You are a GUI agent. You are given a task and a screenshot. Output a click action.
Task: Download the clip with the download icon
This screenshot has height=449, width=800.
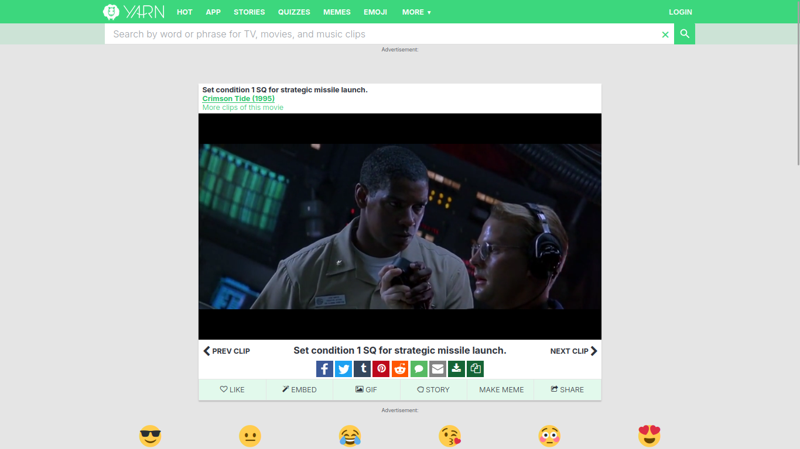tap(456, 369)
